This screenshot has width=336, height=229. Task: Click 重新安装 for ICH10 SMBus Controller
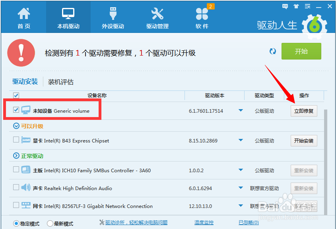pos(304,170)
